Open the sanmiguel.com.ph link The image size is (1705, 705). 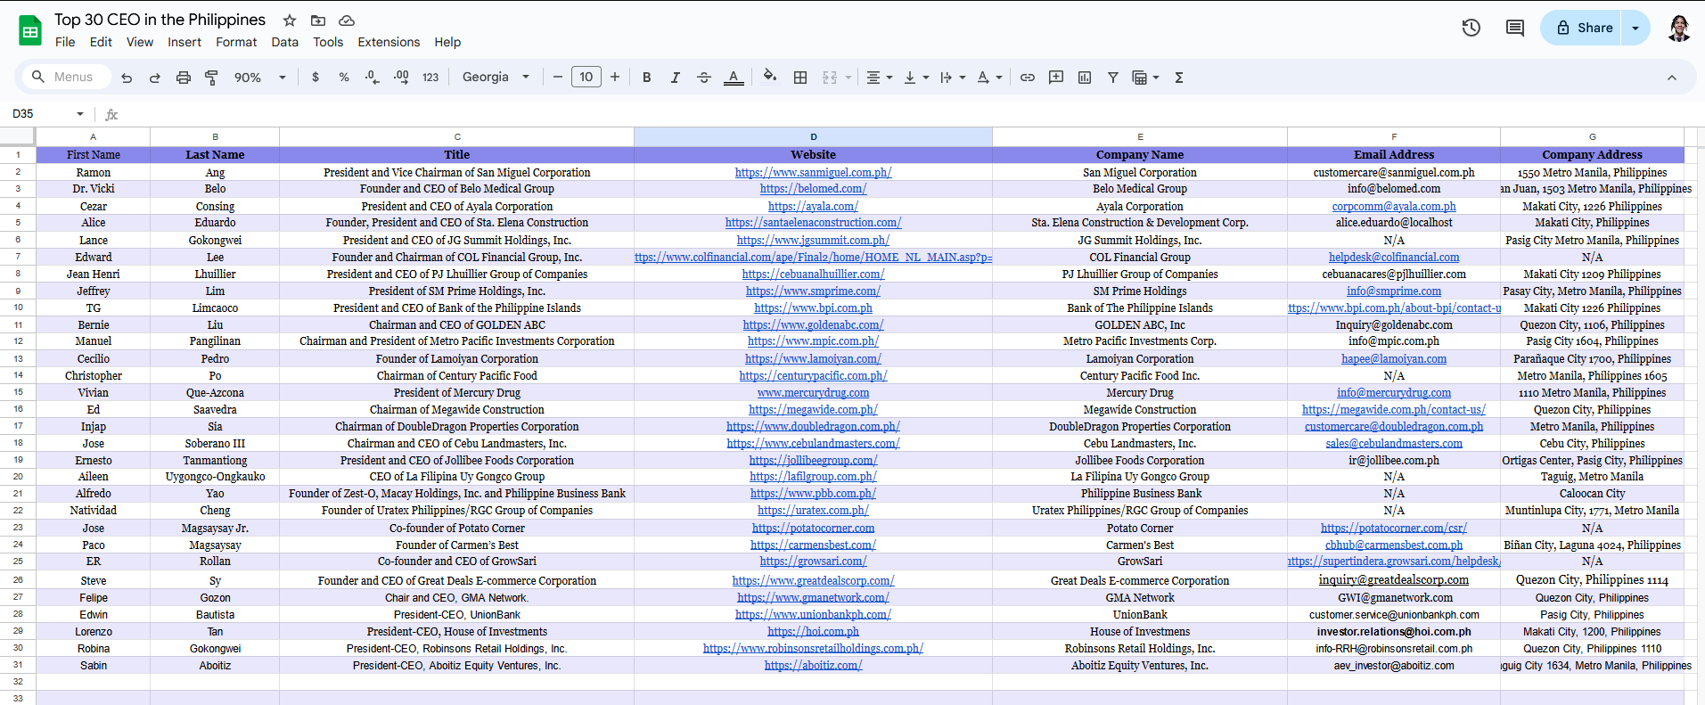[814, 173]
